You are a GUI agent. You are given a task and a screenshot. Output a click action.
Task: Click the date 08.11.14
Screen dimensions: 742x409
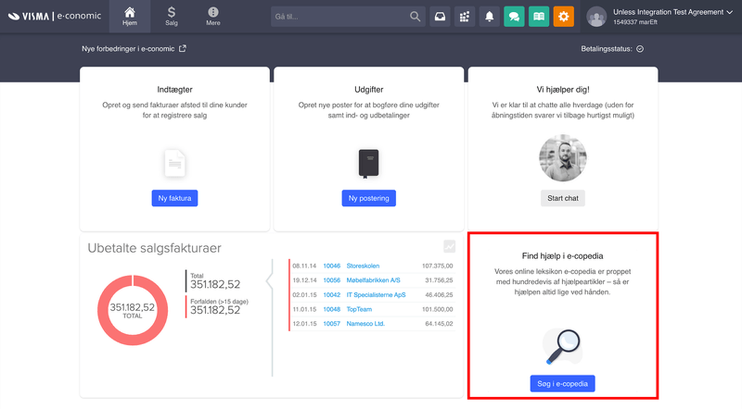coord(304,266)
